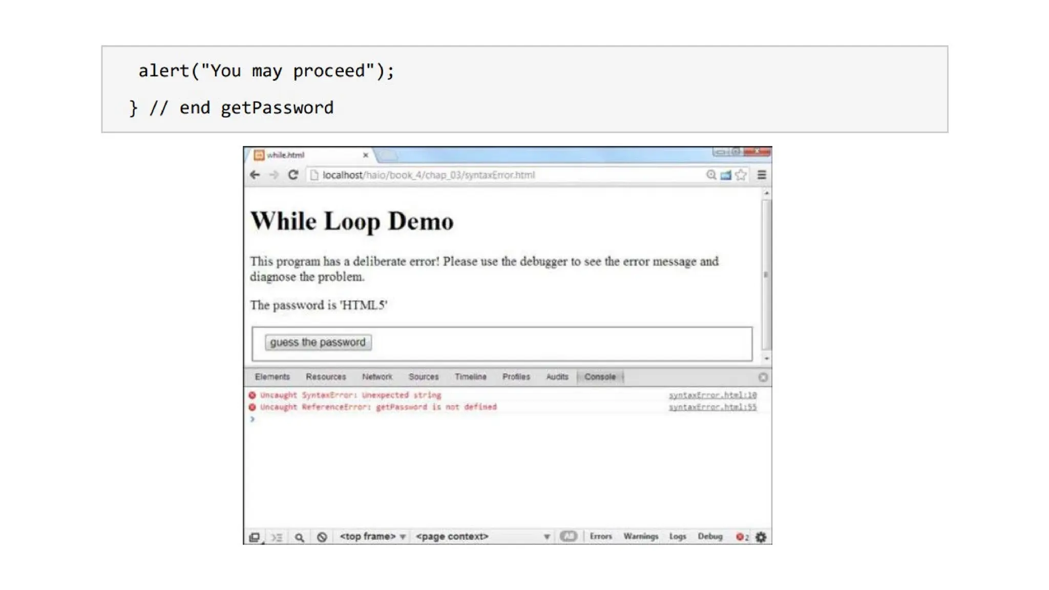Reload the page with the refresh icon
This screenshot has width=1049, height=590.
pyautogui.click(x=293, y=175)
